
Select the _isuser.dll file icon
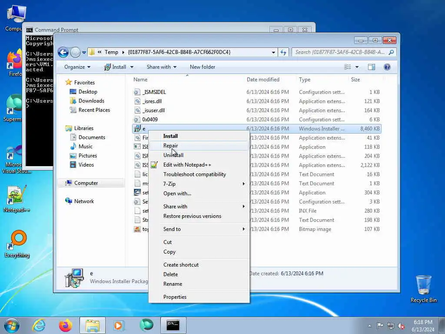pos(137,110)
